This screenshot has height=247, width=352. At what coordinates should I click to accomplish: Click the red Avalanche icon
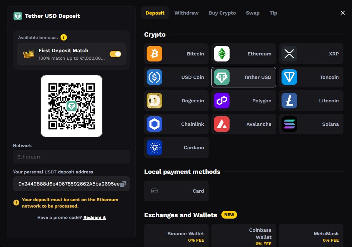point(222,124)
